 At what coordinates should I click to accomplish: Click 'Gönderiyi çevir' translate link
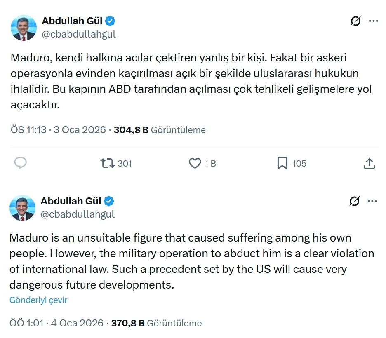coord(38,300)
